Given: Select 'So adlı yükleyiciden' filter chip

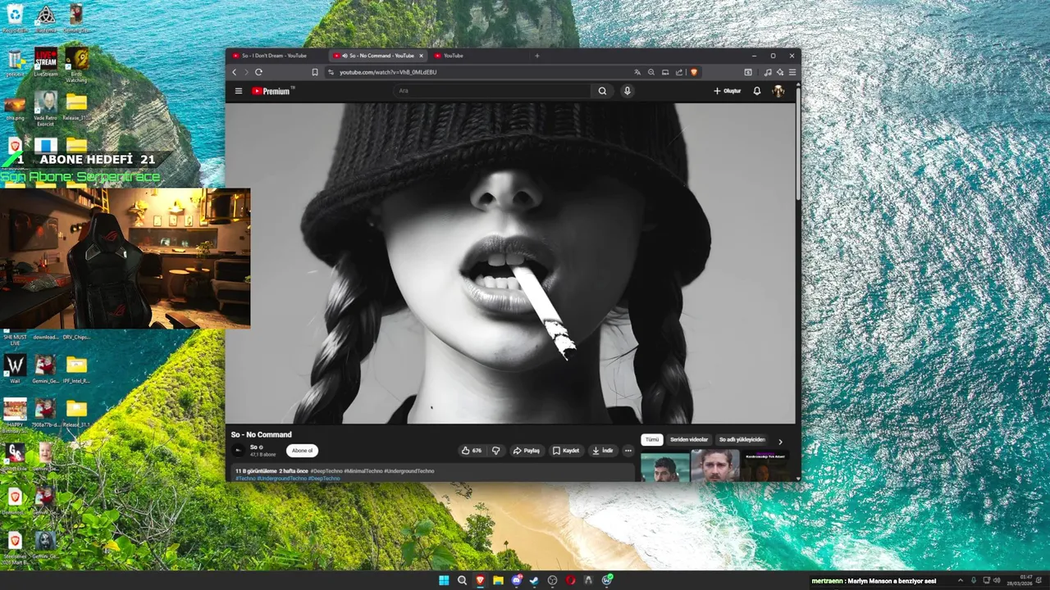Looking at the screenshot, I should (742, 440).
